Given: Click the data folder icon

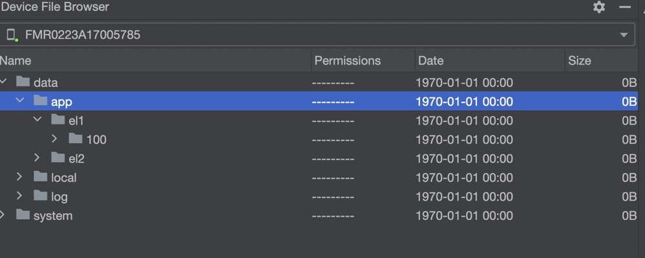Looking at the screenshot, I should point(23,82).
